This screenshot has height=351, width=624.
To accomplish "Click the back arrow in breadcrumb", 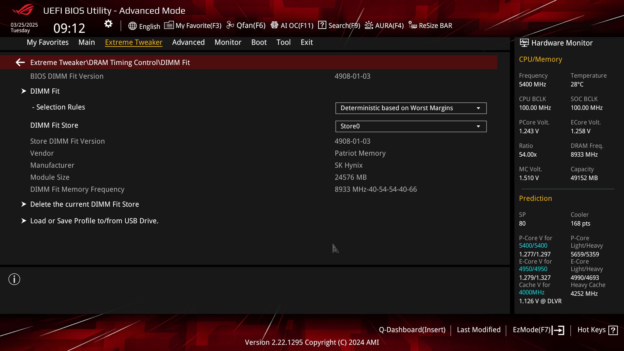I will click(x=20, y=62).
